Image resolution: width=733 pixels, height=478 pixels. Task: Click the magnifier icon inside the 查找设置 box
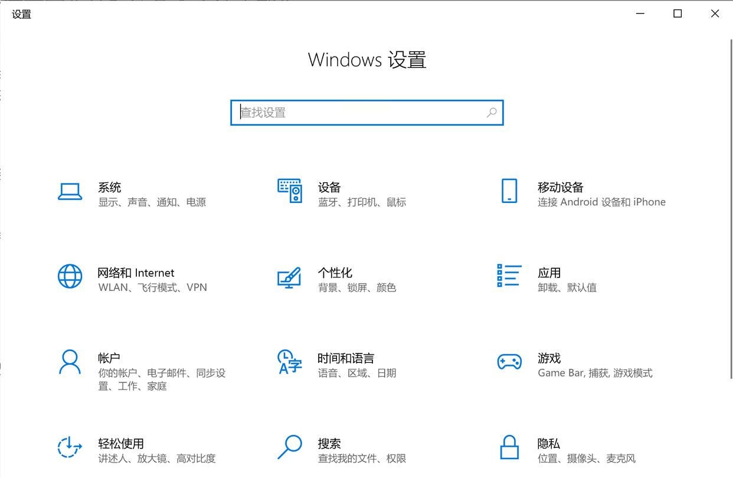[492, 112]
